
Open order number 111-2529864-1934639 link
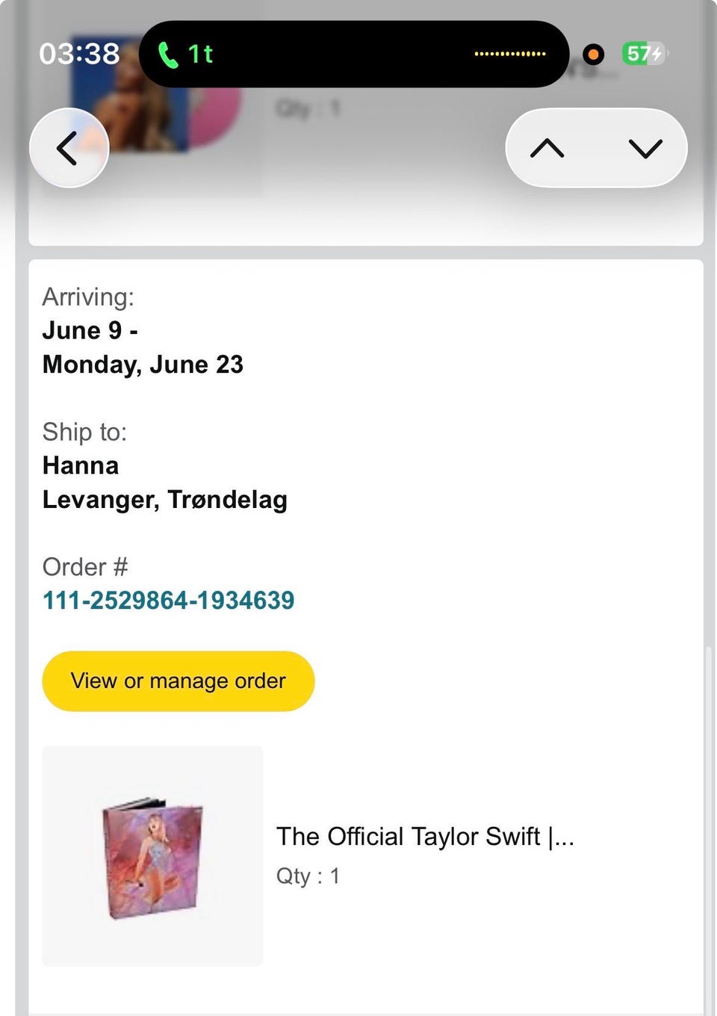tap(168, 600)
